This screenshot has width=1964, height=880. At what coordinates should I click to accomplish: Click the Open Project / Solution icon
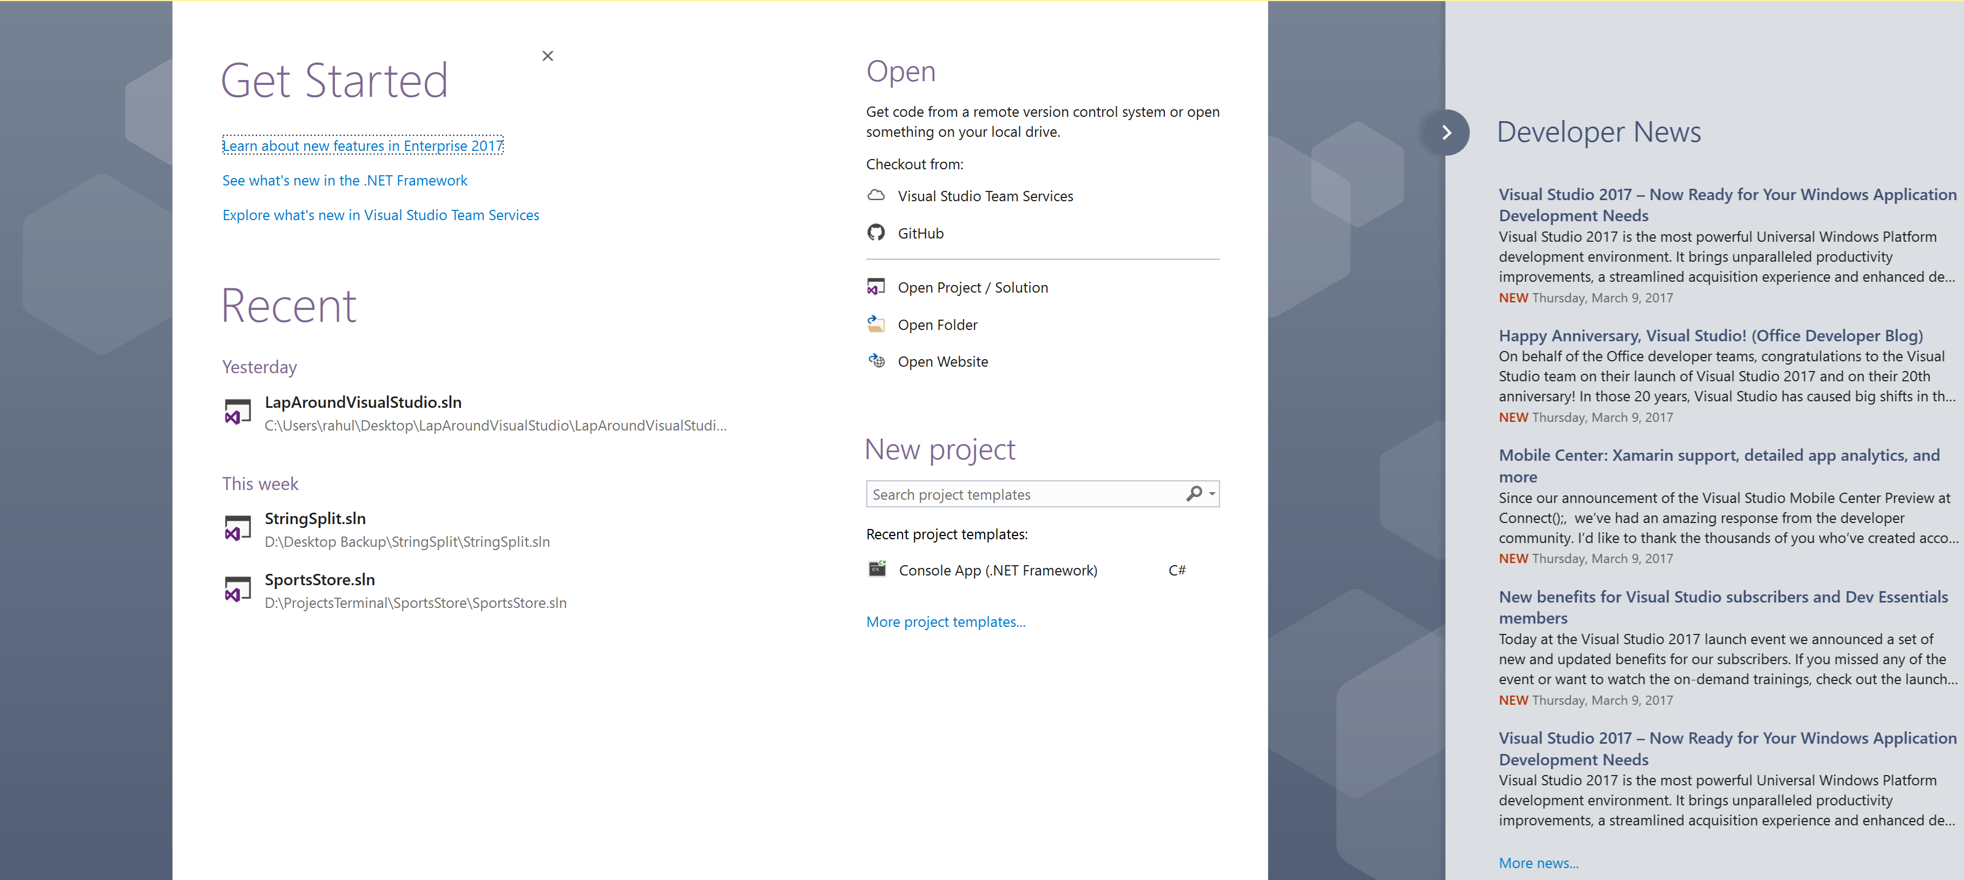[x=877, y=286]
